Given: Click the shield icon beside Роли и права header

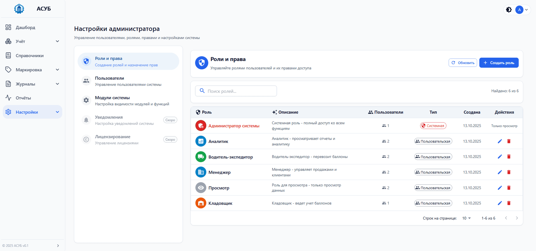Looking at the screenshot, I should coord(201,63).
